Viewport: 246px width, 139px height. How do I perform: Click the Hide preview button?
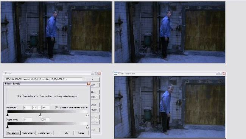pos(13,133)
